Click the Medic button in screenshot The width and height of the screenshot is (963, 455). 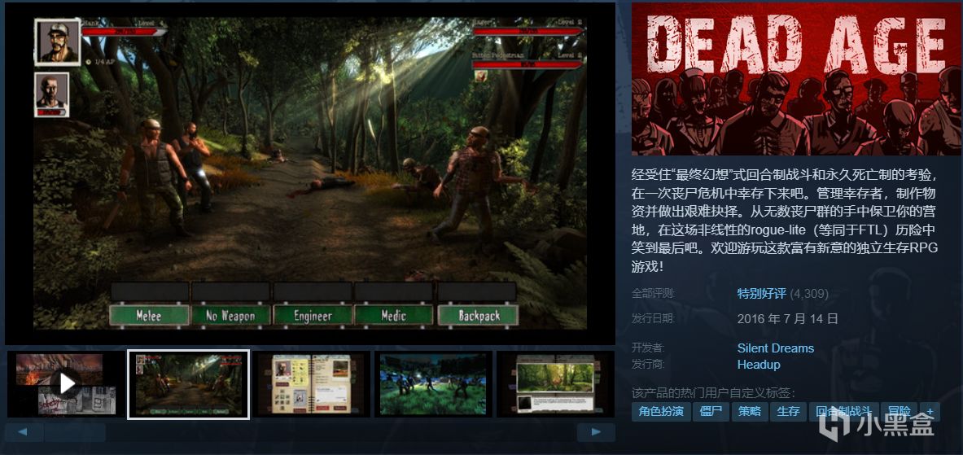394,316
